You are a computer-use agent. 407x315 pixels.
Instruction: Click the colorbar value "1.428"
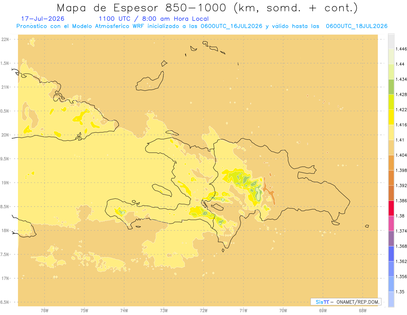[x=401, y=94]
